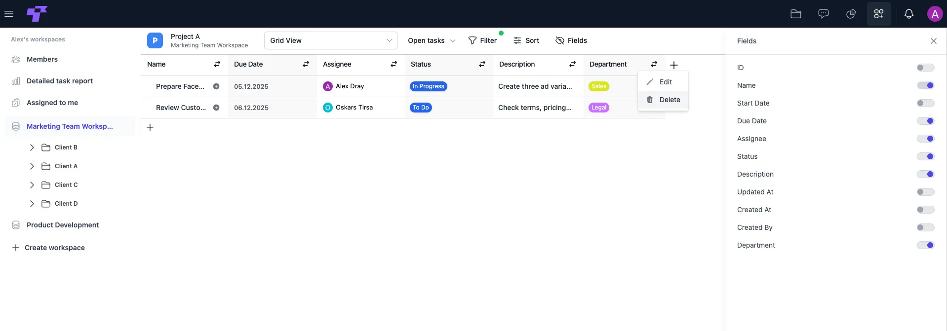Image resolution: width=947 pixels, height=331 pixels.
Task: Click Product Development workspace icon
Action: [16, 225]
